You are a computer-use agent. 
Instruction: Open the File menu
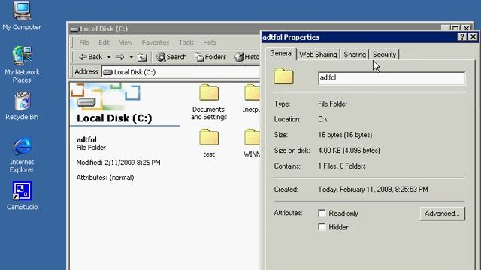[84, 43]
